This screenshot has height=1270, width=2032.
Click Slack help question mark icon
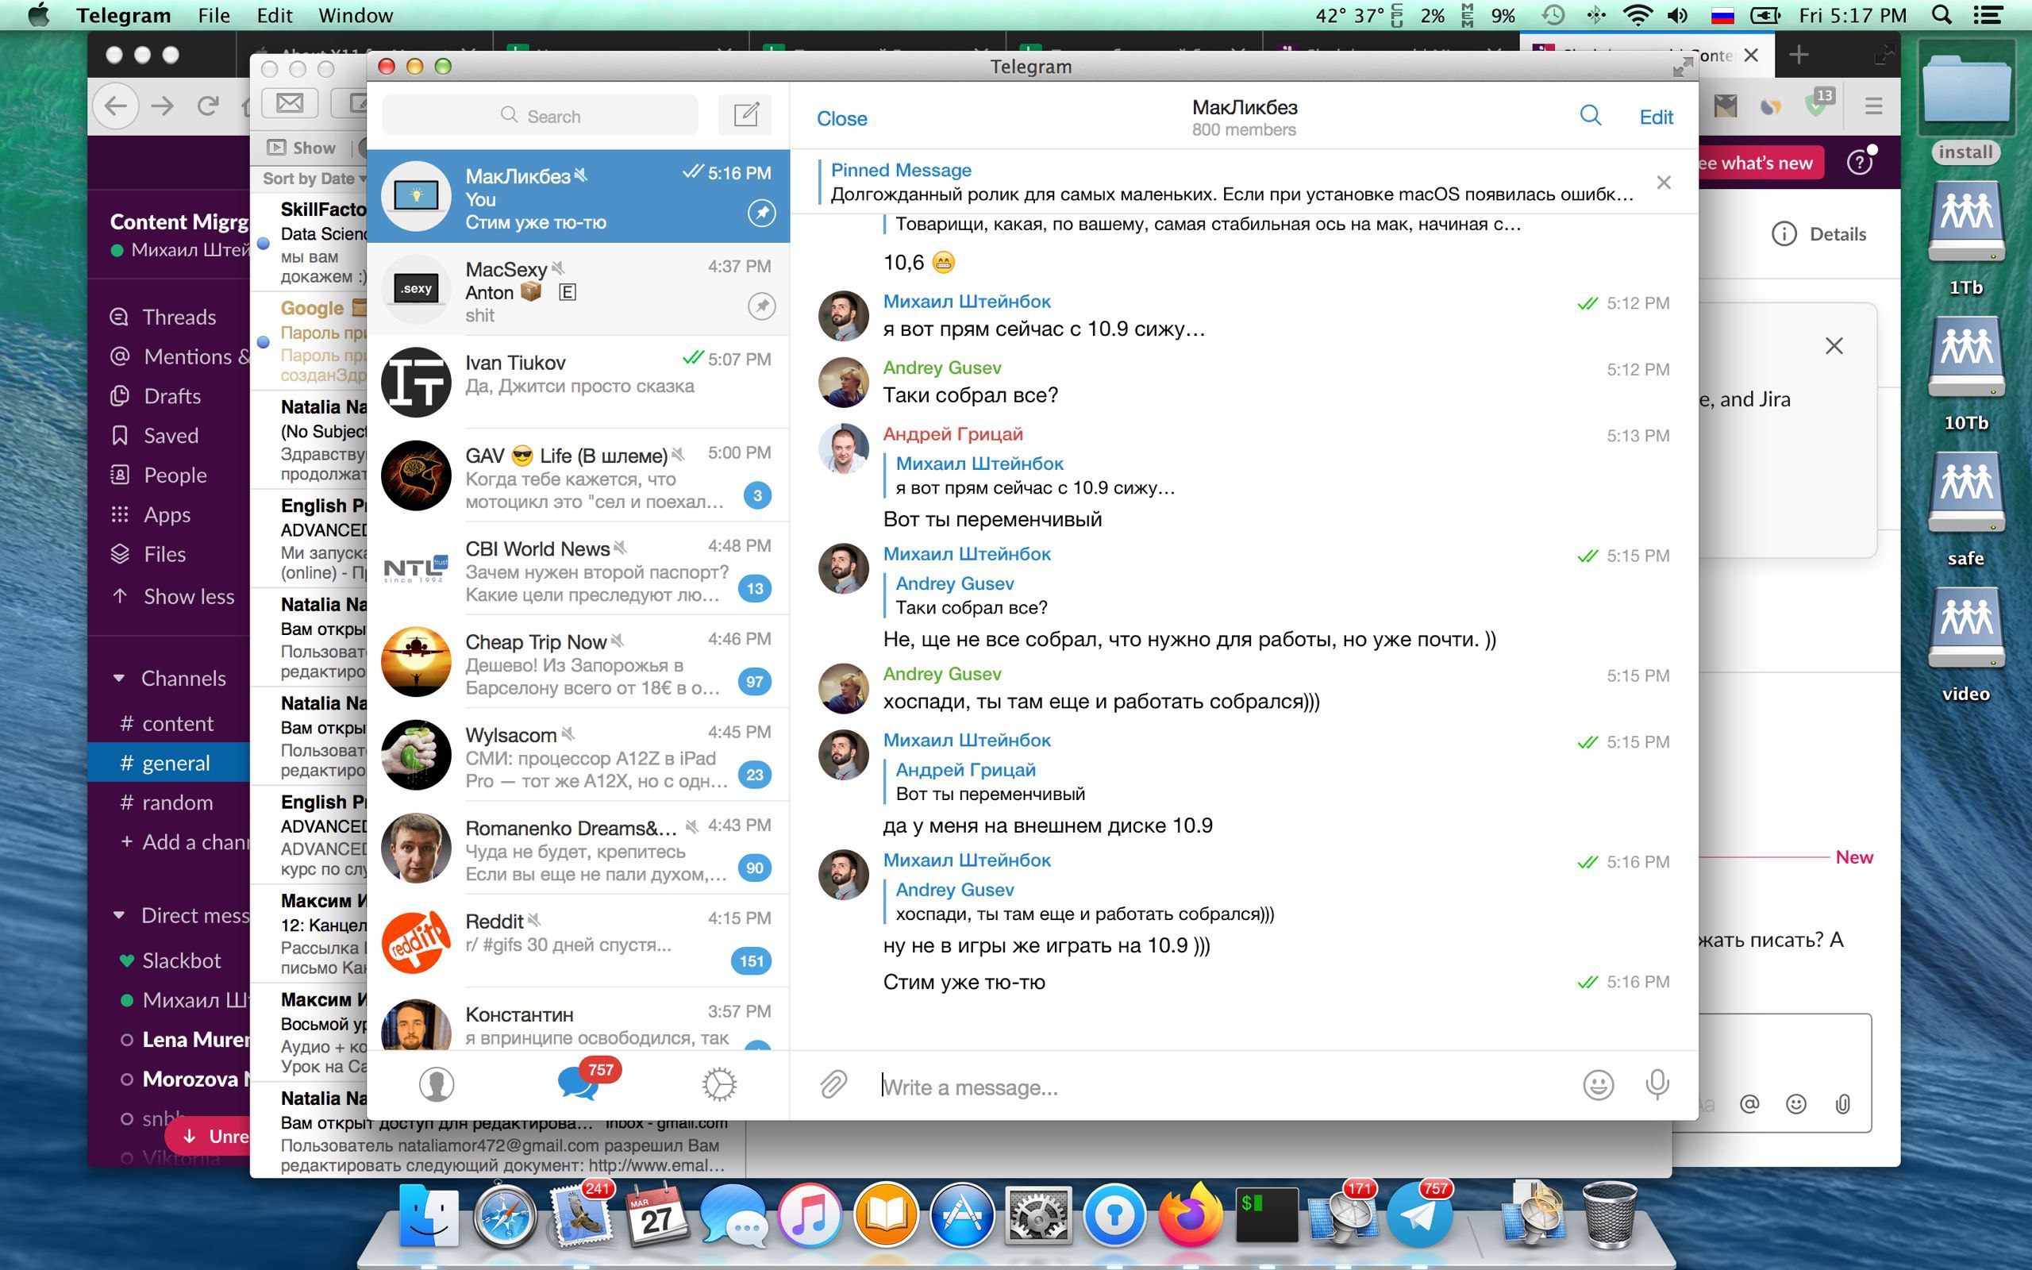coord(1859,162)
